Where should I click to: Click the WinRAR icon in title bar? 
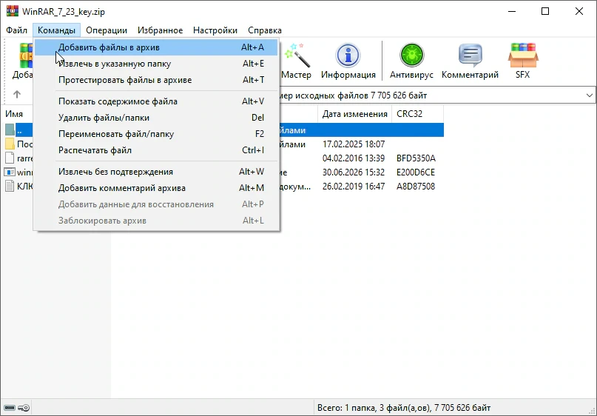pyautogui.click(x=12, y=11)
